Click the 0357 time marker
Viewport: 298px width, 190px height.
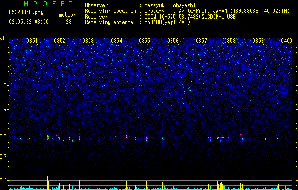(201, 41)
